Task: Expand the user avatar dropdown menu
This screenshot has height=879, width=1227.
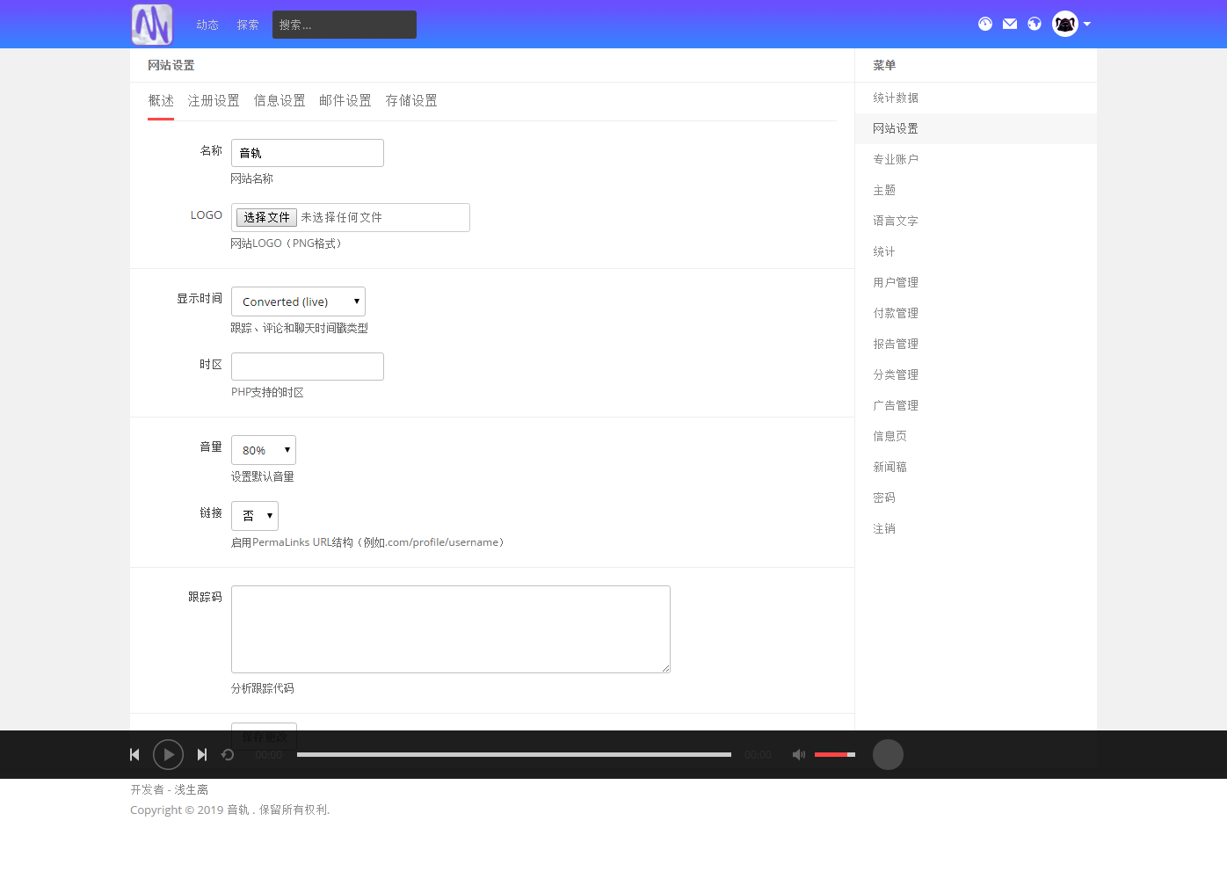Action: (x=1071, y=24)
